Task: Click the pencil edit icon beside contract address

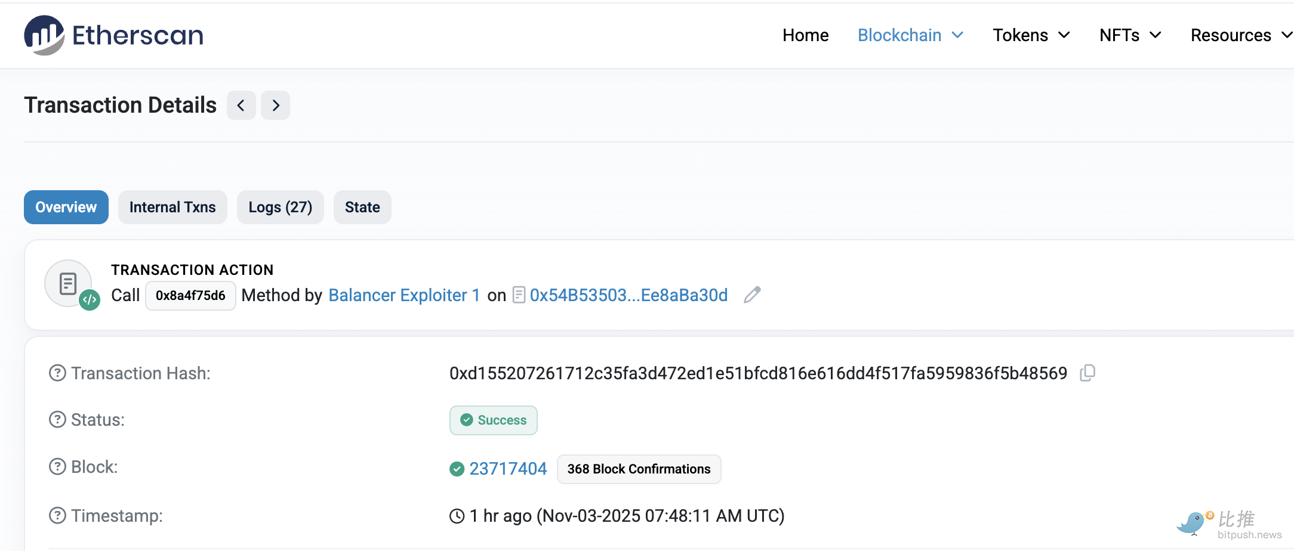Action: coord(751,295)
